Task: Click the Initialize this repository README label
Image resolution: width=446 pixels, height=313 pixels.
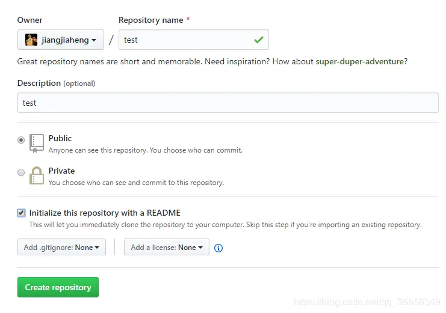Action: point(105,213)
